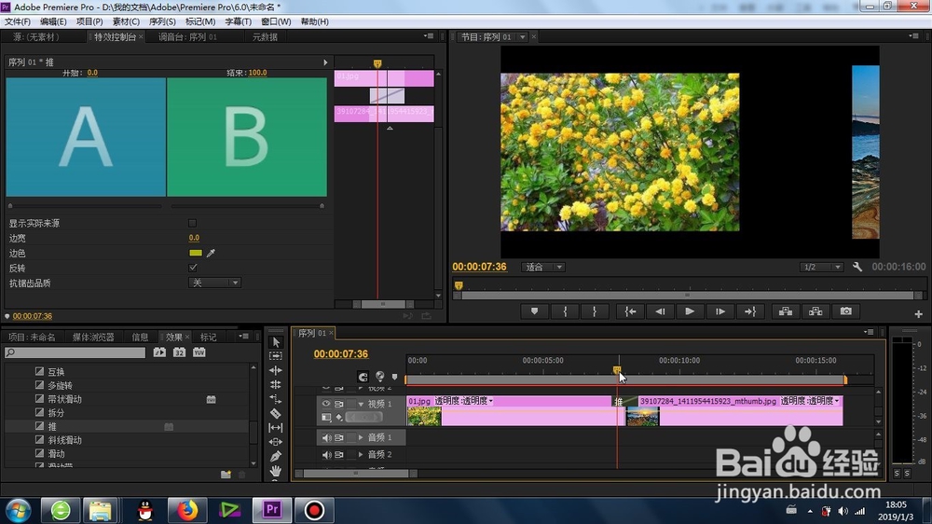Pick border color with eyedropper
The width and height of the screenshot is (932, 524).
pyautogui.click(x=211, y=253)
